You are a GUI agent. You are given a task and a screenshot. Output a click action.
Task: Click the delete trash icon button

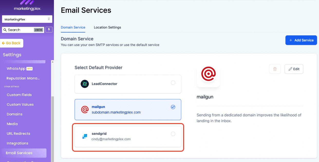(275, 69)
